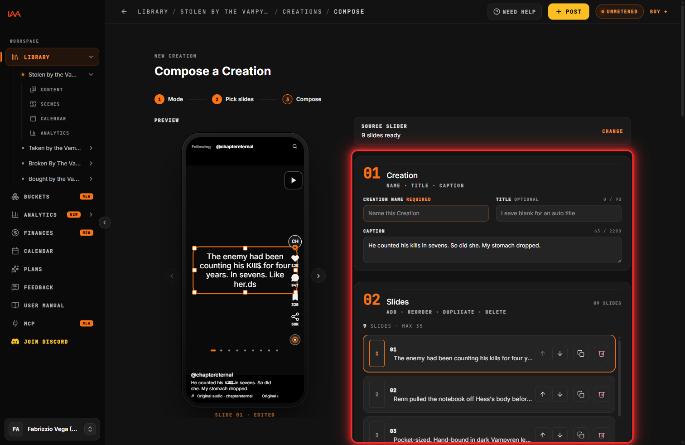The height and width of the screenshot is (445, 685).
Task: Click Creations in the breadcrumb
Action: (302, 12)
